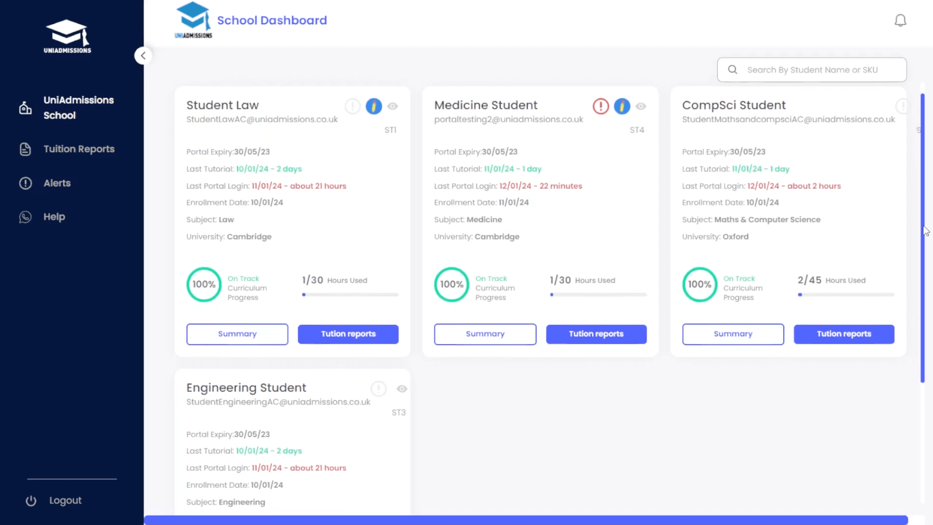Click the Engineering Student card name
The height and width of the screenshot is (525, 933).
pos(246,388)
